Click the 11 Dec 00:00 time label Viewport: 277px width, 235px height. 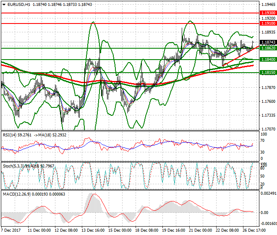pyautogui.click(x=39, y=230)
